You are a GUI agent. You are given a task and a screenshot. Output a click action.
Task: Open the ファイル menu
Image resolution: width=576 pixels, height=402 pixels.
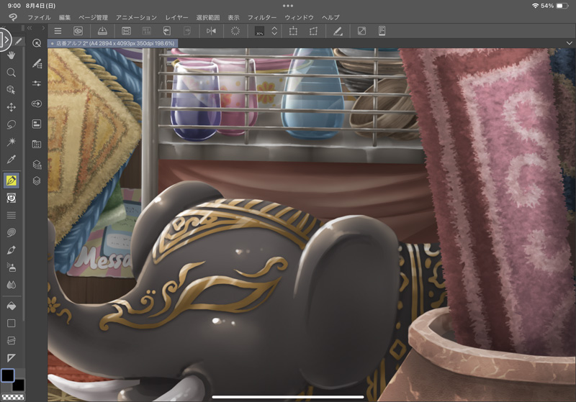39,16
